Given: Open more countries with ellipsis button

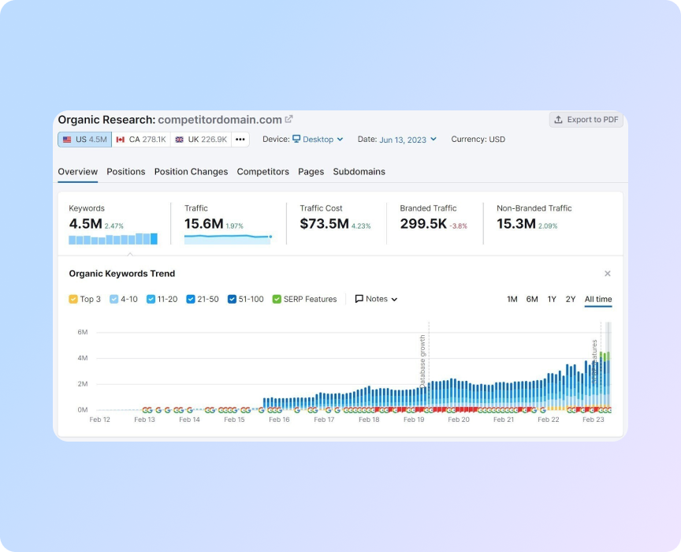Looking at the screenshot, I should 240,140.
